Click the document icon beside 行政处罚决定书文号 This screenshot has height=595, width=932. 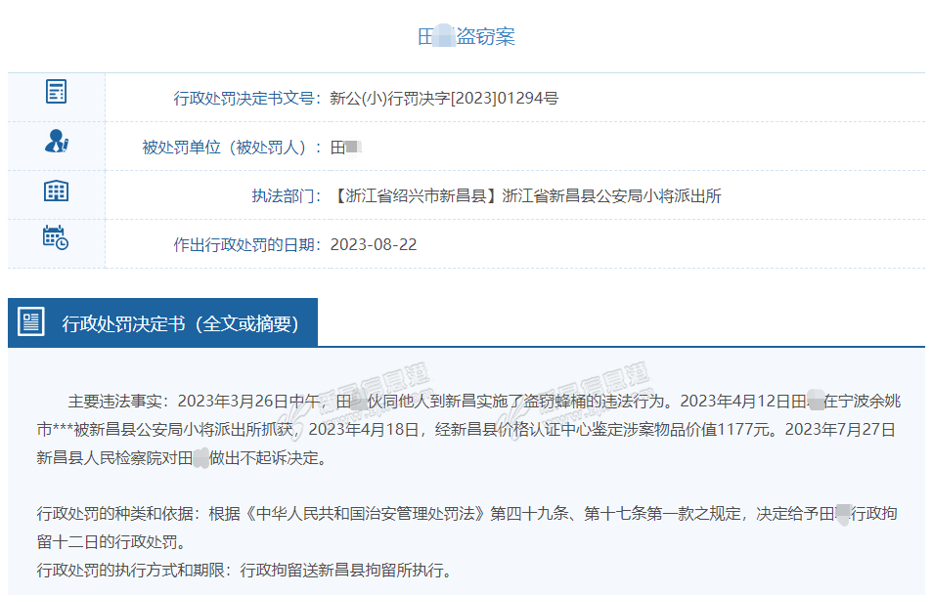57,92
